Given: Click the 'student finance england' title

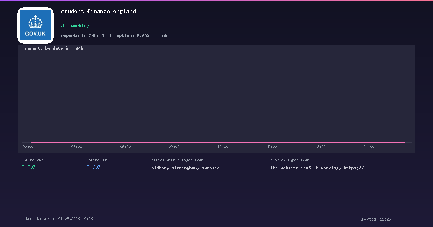Looking at the screenshot, I should coord(99,11).
